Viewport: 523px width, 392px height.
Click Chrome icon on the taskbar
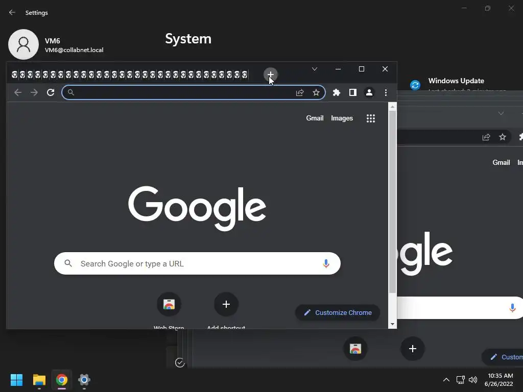62,380
